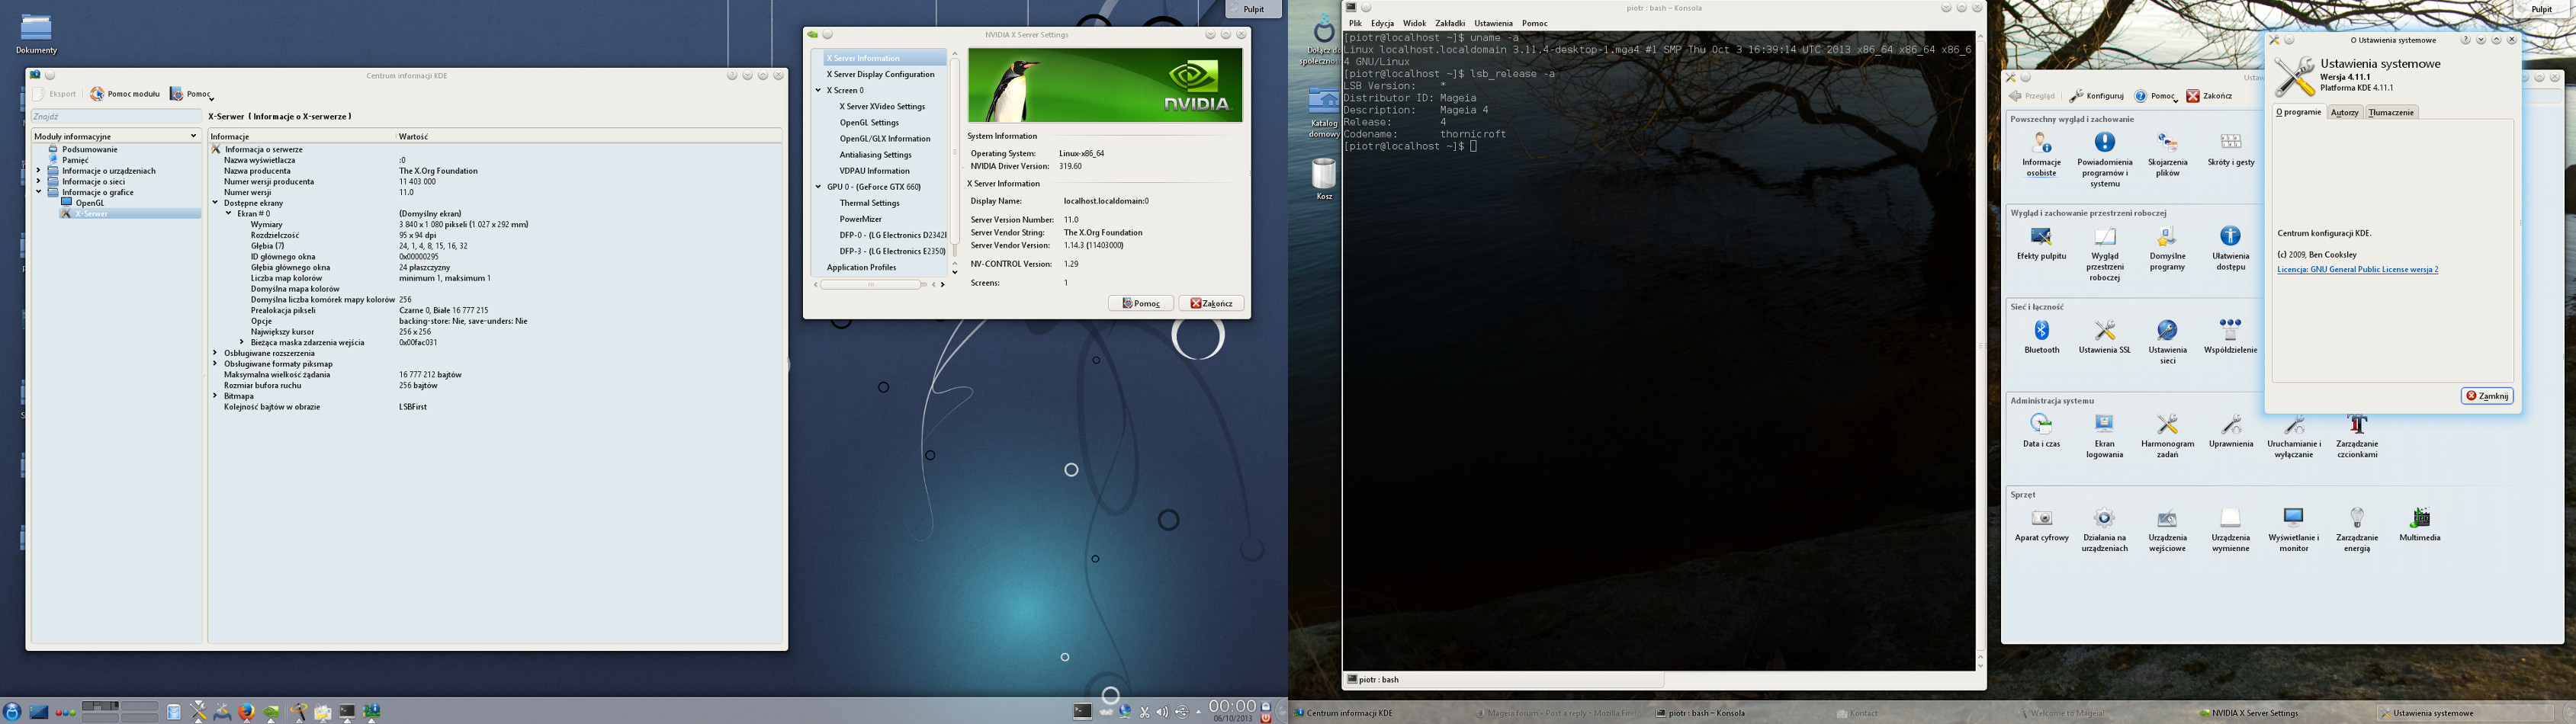The image size is (2576, 724).
Task: Open Bluetooth settings module
Action: (x=2041, y=337)
